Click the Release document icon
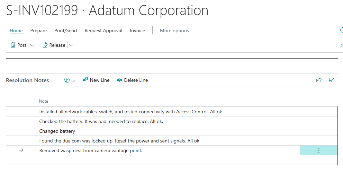Viewport: 343px width, 174px height. 45,45
